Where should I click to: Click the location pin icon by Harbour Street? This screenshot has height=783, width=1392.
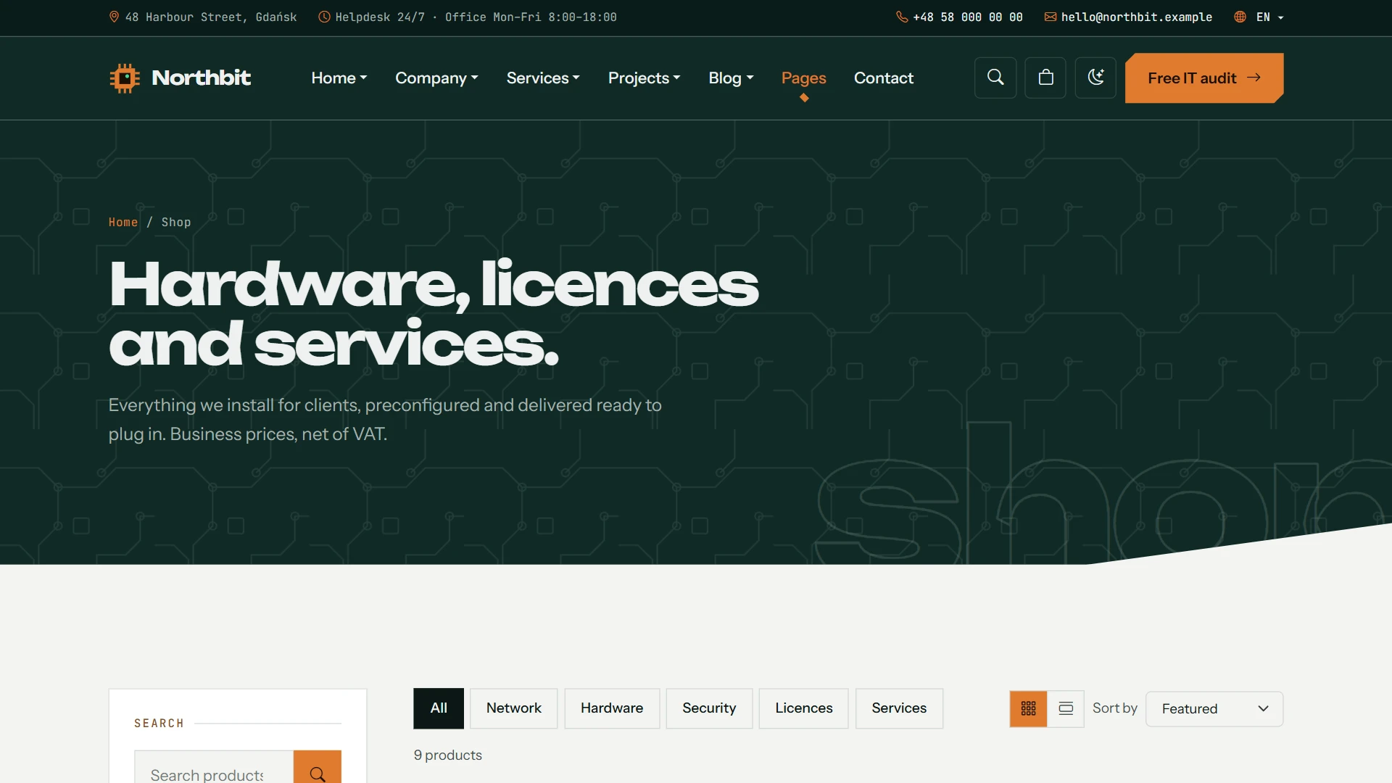pos(114,17)
